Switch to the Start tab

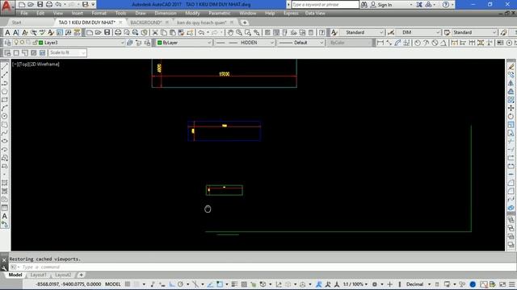tap(16, 23)
